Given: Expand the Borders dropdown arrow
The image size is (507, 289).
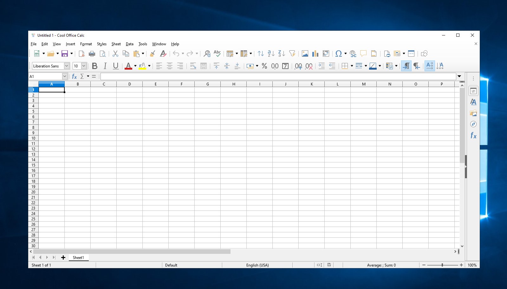Looking at the screenshot, I should (x=352, y=66).
